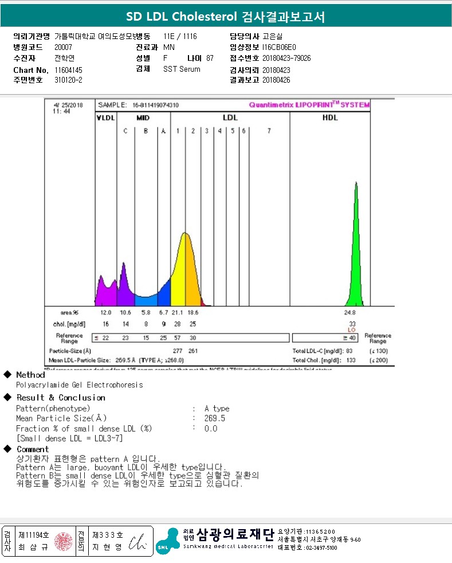Select note [Small dense LDL = LDL3~7]

click(69, 438)
